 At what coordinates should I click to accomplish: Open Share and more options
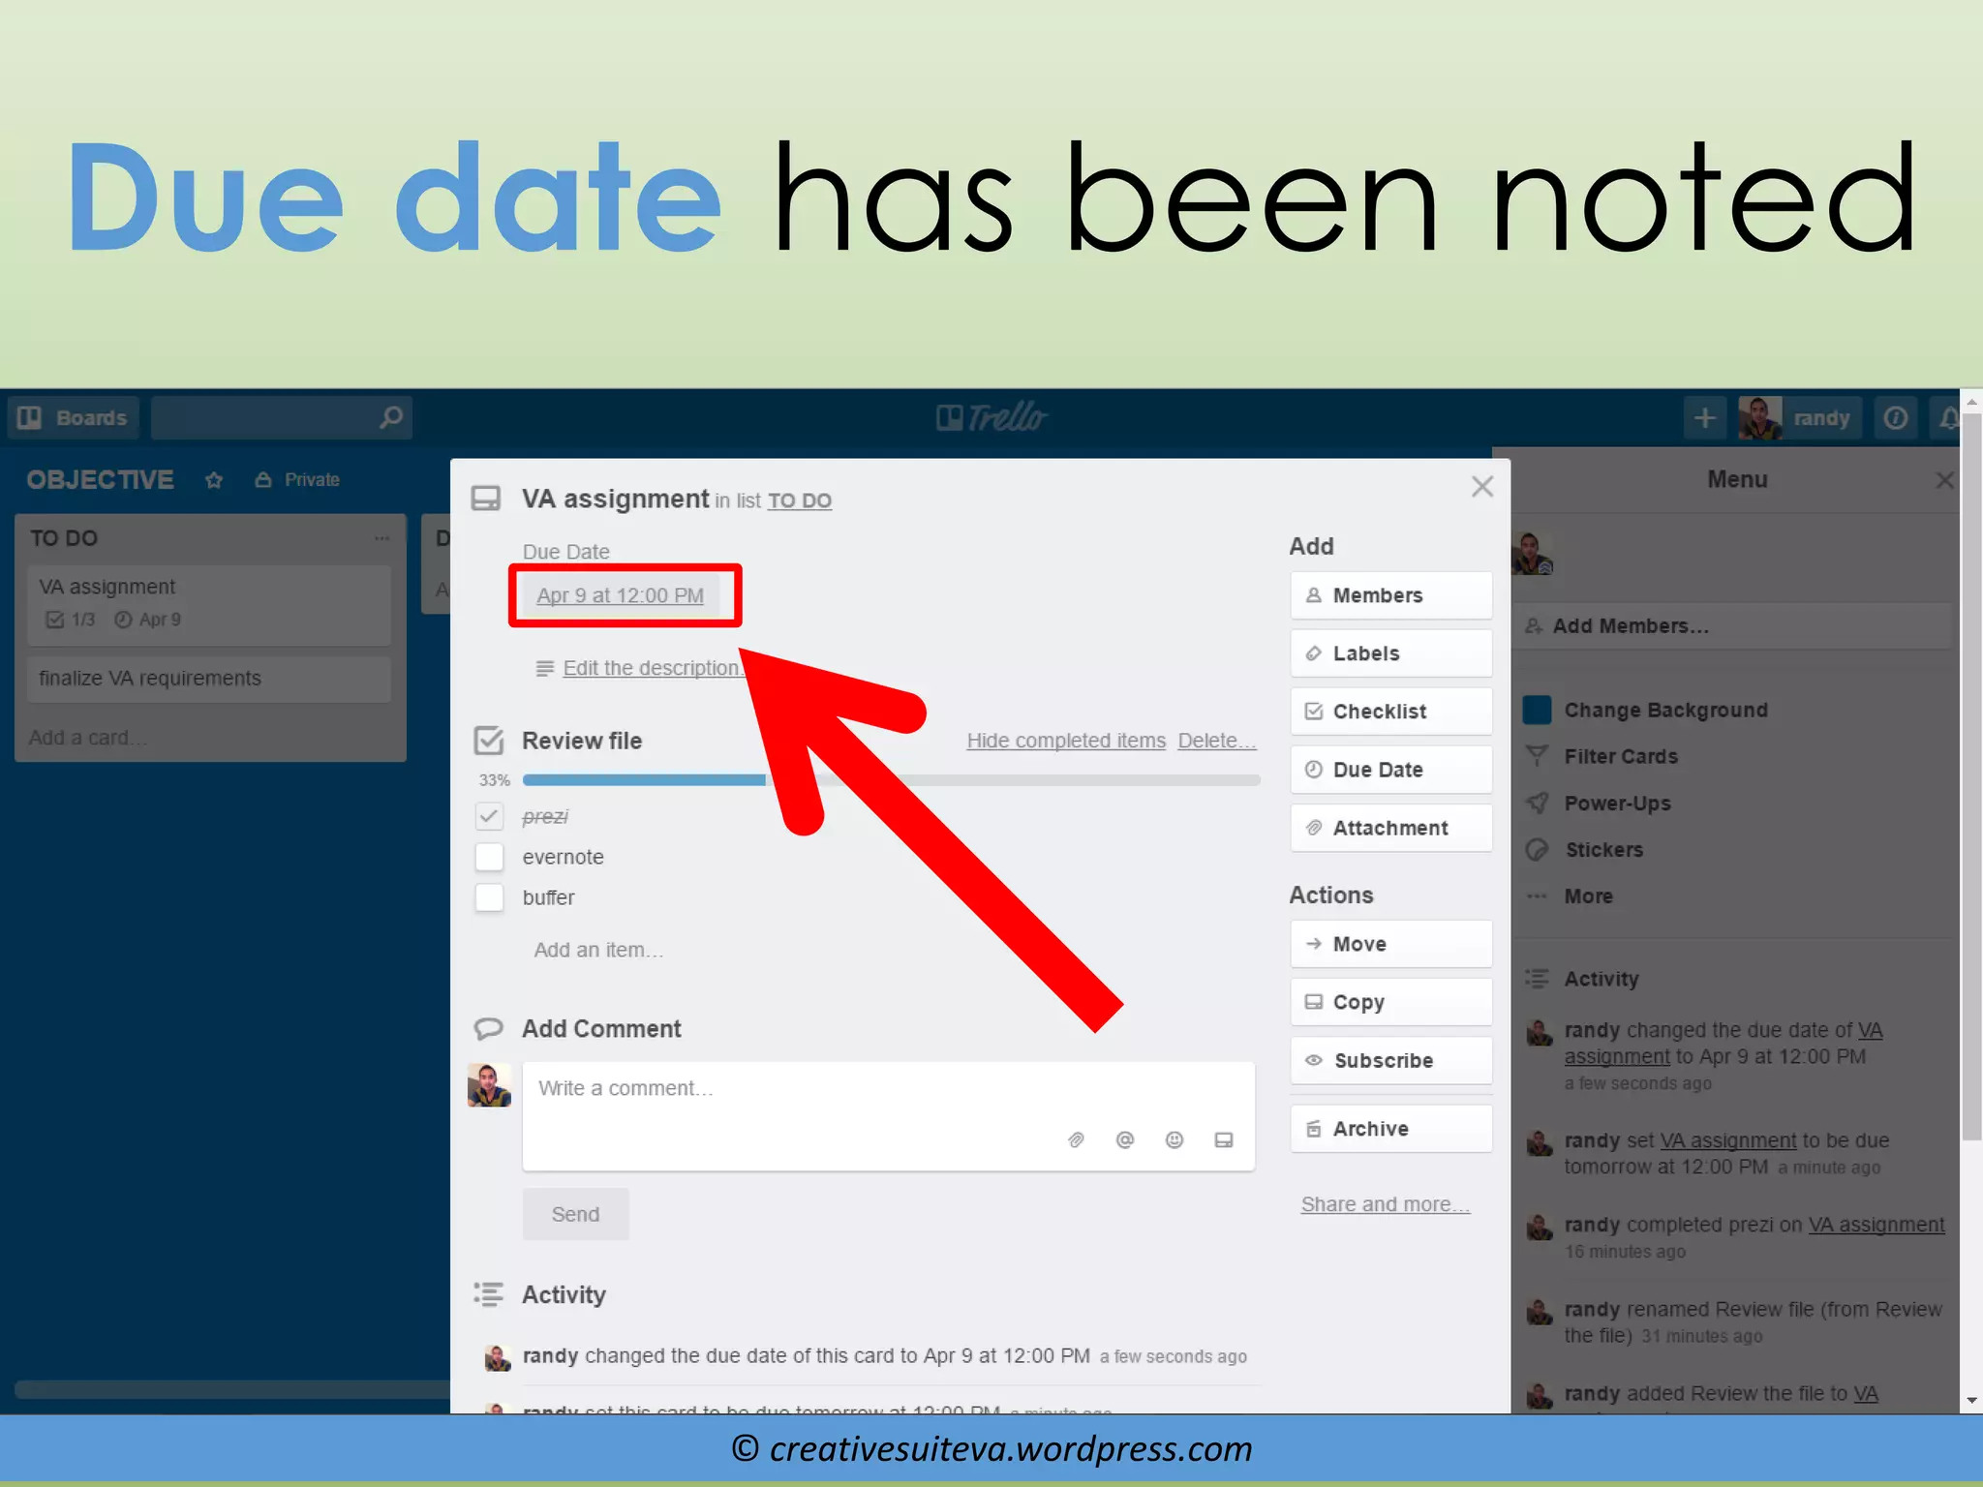point(1385,1204)
